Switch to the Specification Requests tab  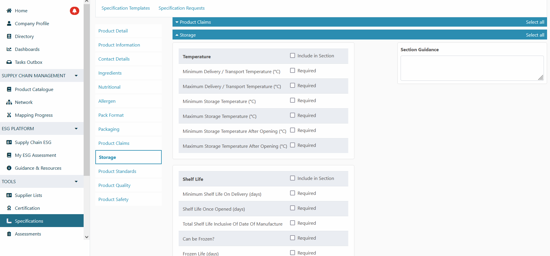[181, 8]
